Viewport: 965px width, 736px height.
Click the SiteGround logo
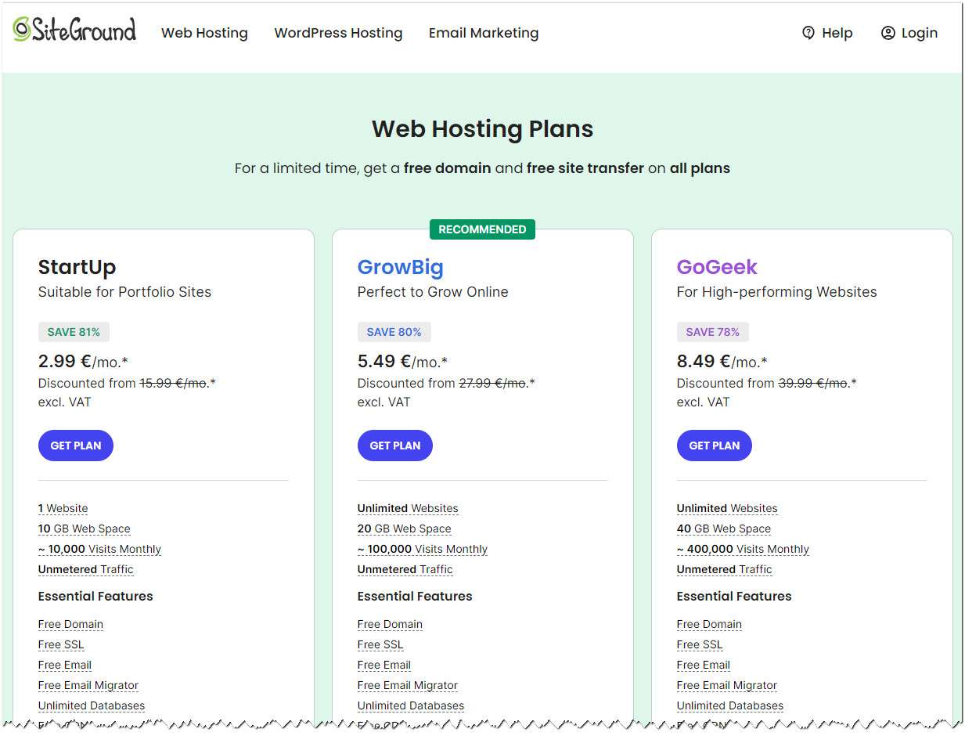[x=74, y=30]
